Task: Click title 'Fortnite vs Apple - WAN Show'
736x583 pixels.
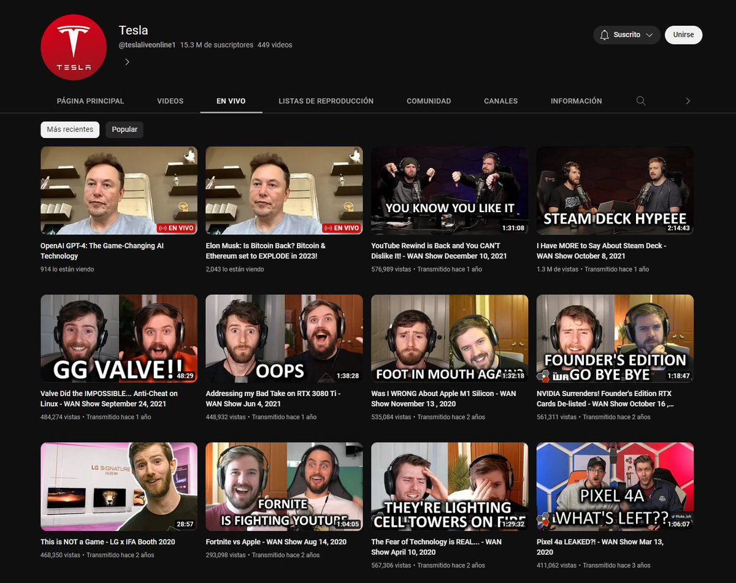Action: (276, 542)
